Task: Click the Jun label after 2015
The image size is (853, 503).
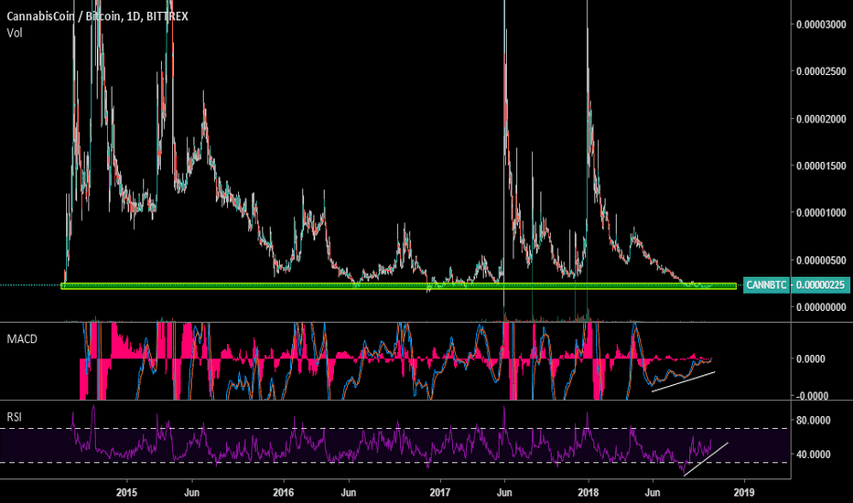Action: (191, 492)
